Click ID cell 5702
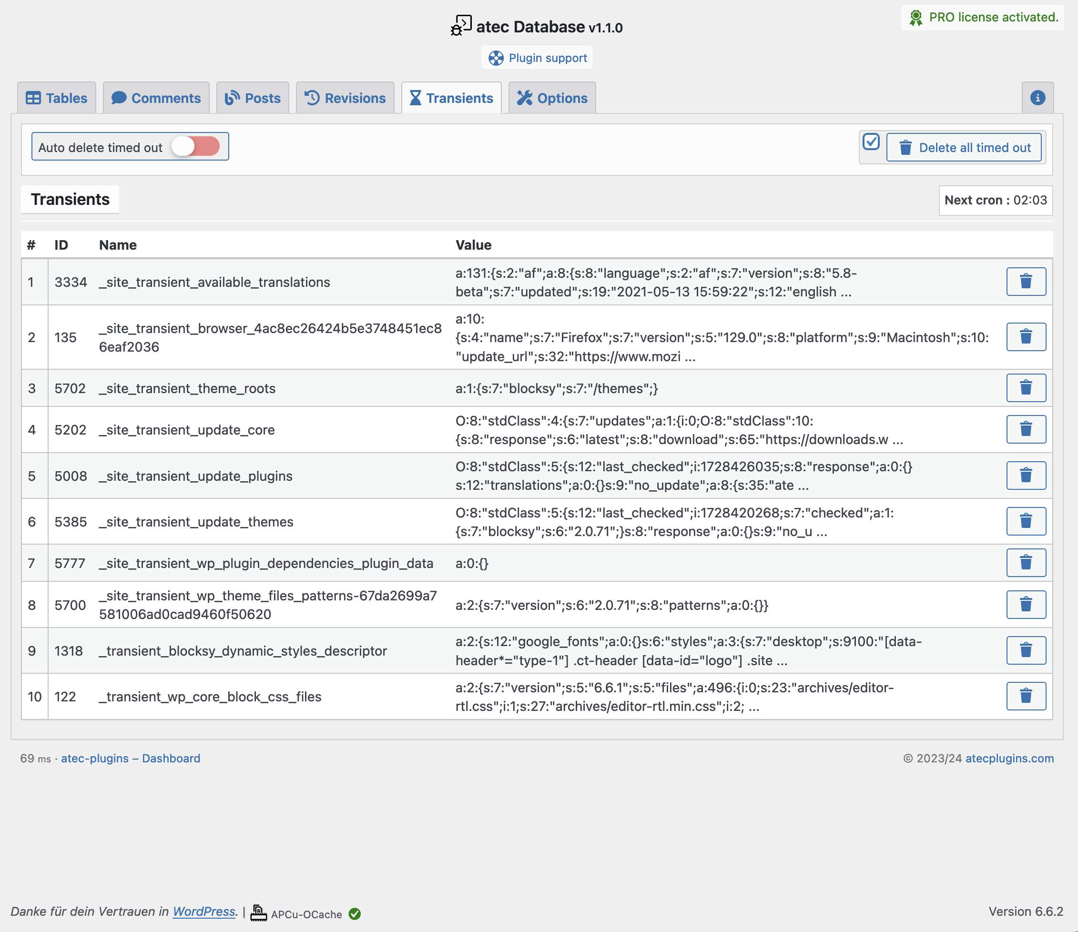This screenshot has height=932, width=1078. click(70, 388)
